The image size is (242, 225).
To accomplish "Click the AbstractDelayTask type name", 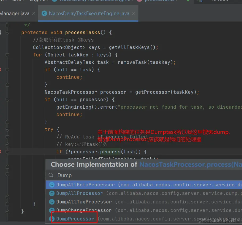I will tap(69, 62).
